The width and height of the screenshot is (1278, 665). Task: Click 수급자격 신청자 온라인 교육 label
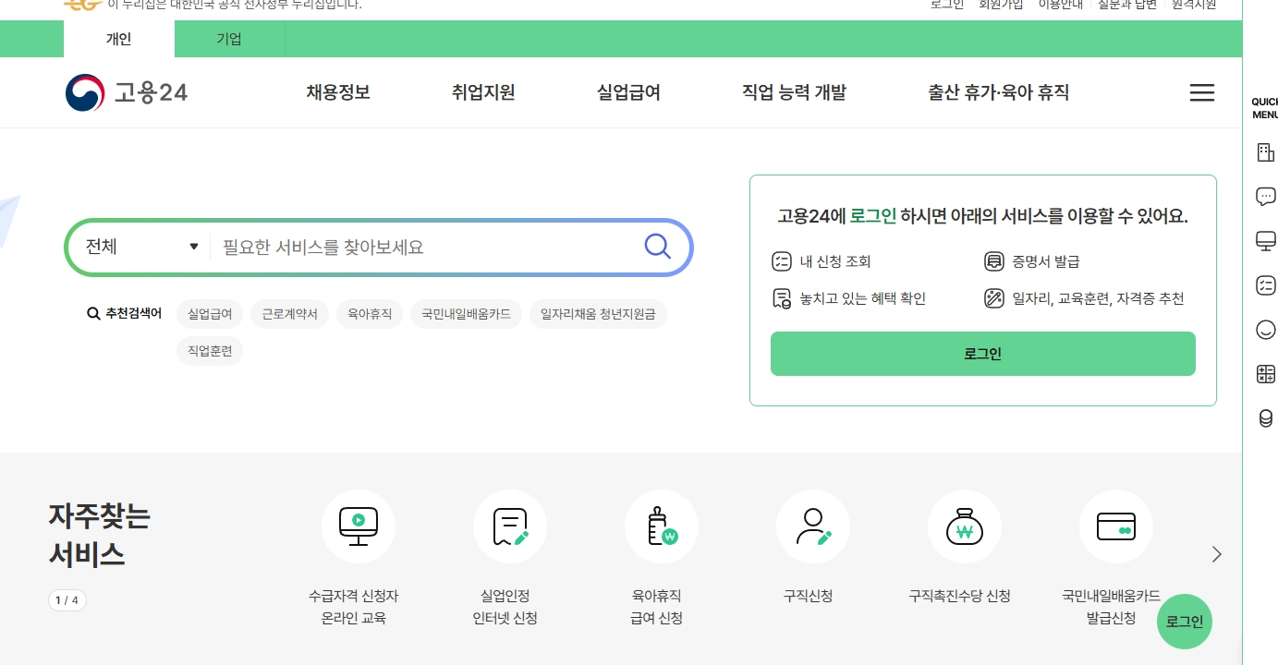353,607
